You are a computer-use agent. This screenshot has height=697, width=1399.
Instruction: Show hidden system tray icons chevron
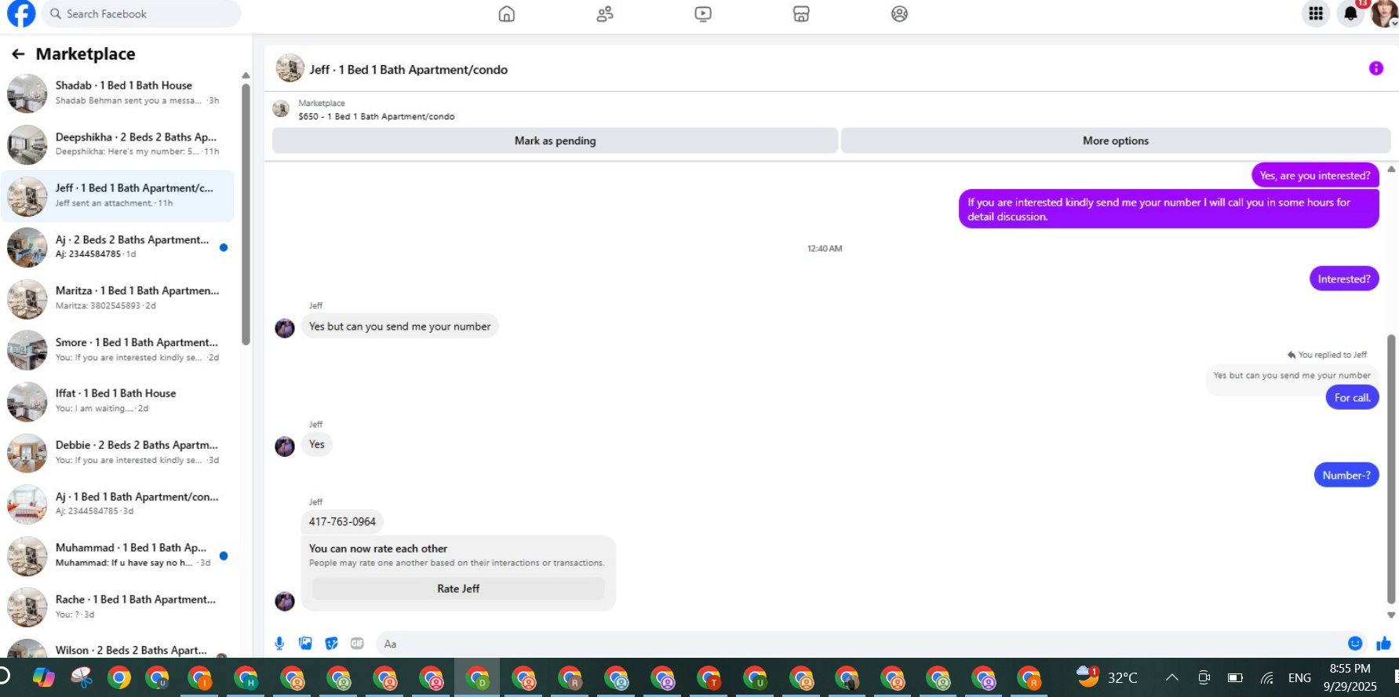pyautogui.click(x=1171, y=677)
